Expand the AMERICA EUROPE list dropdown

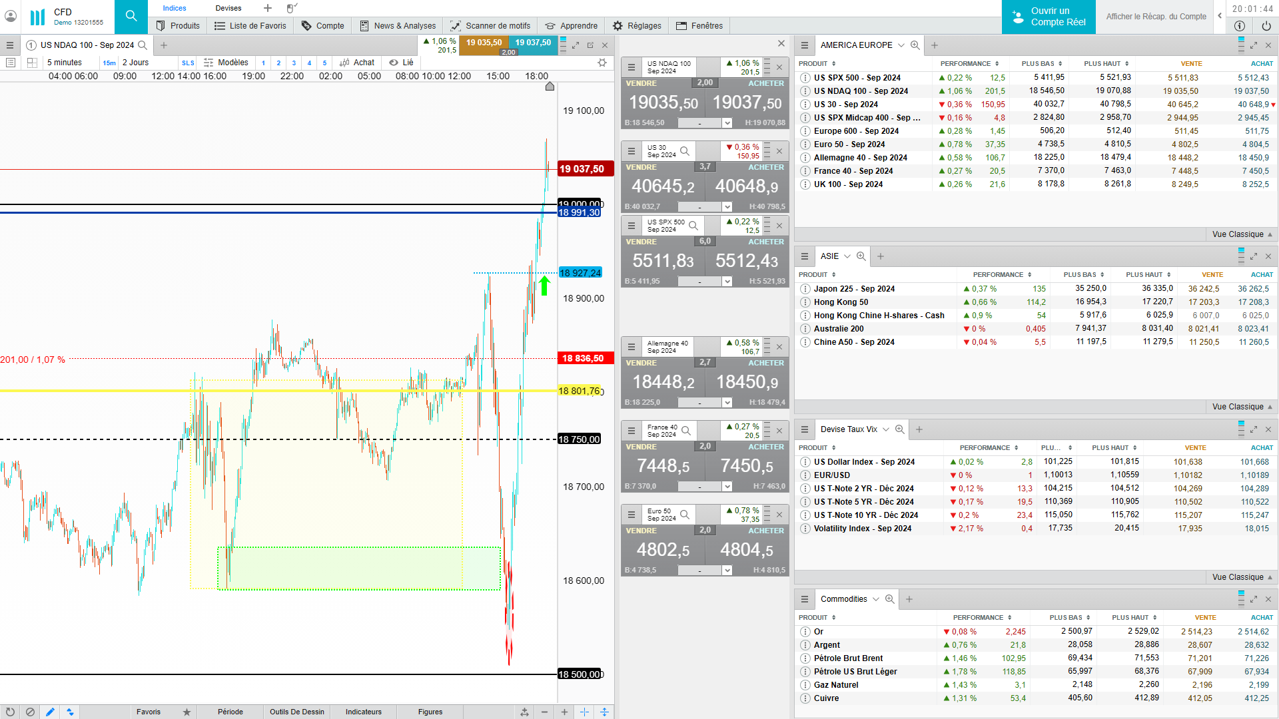click(901, 45)
